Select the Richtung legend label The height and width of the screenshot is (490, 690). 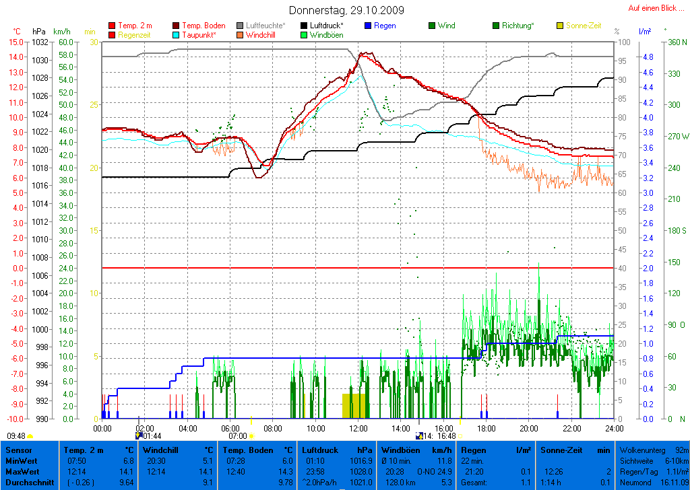tap(517, 26)
